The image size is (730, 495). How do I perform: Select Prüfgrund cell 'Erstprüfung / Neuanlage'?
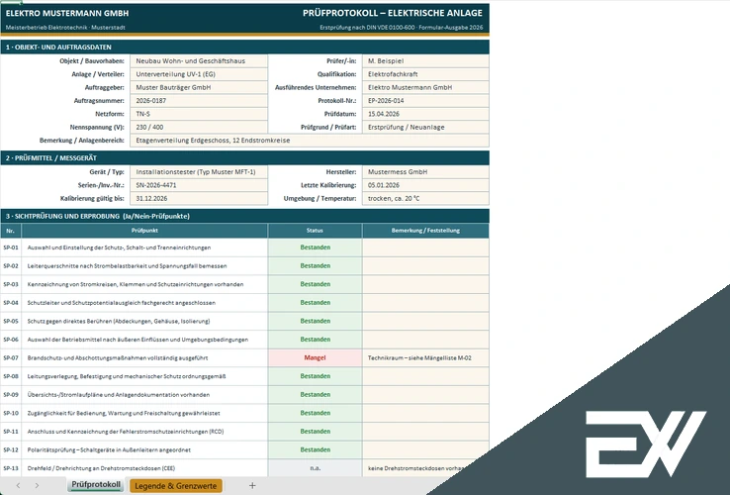[425, 127]
